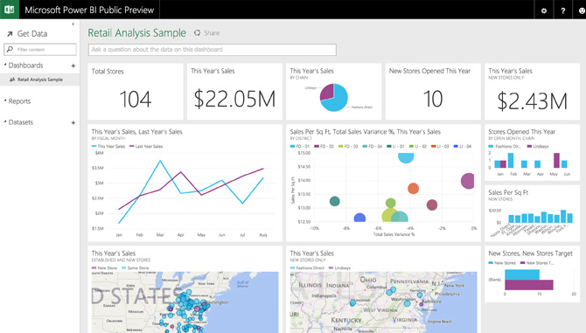This screenshot has width=586, height=333.
Task: Click the Ask a question field
Action: (x=213, y=50)
